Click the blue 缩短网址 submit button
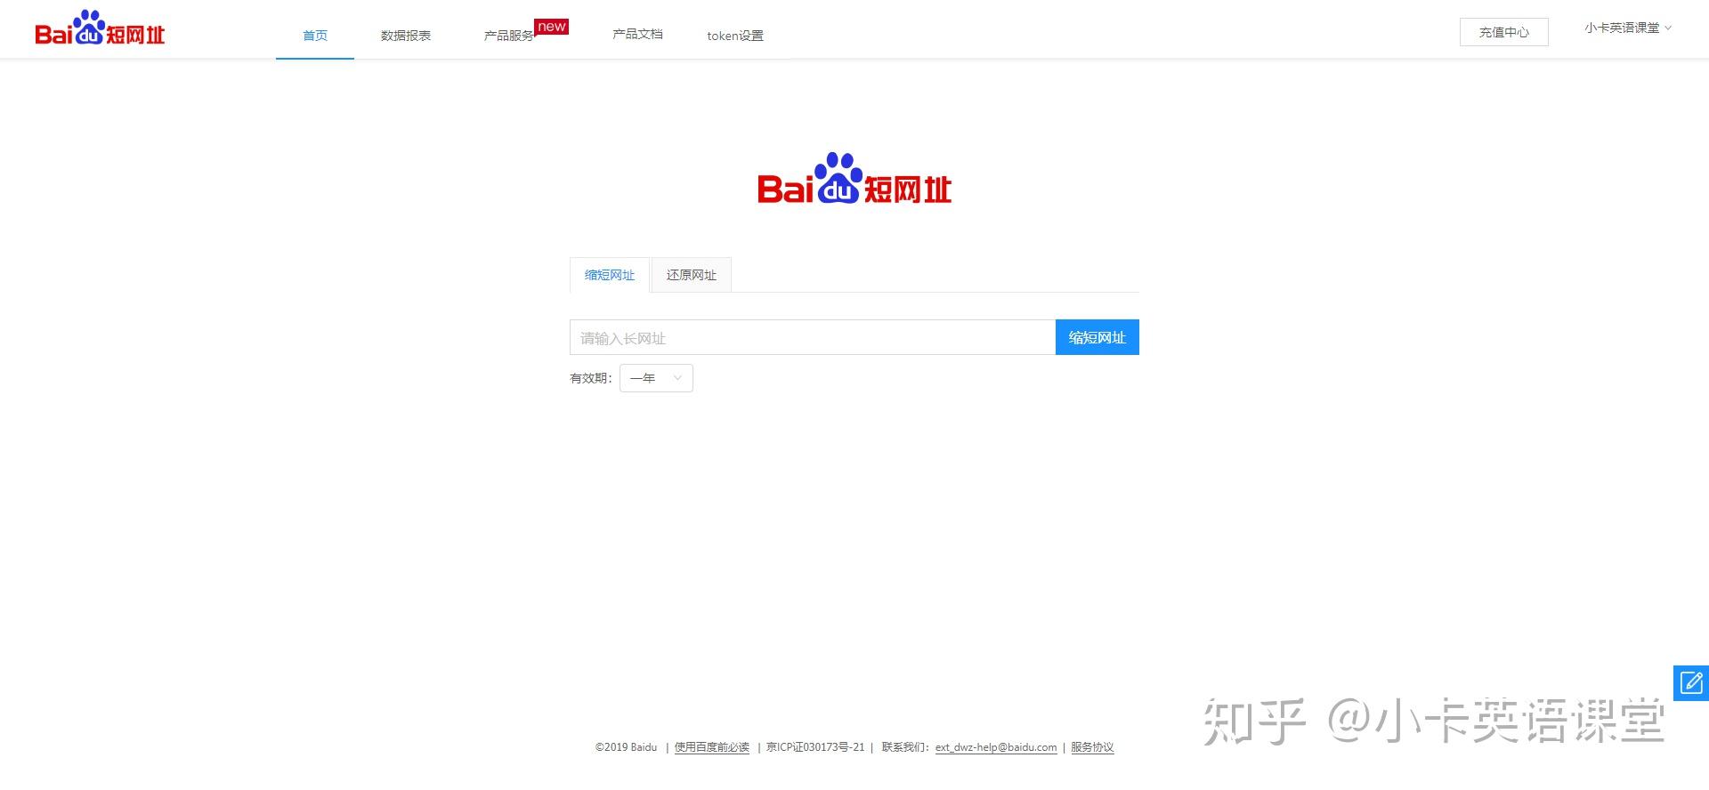 pyautogui.click(x=1097, y=337)
